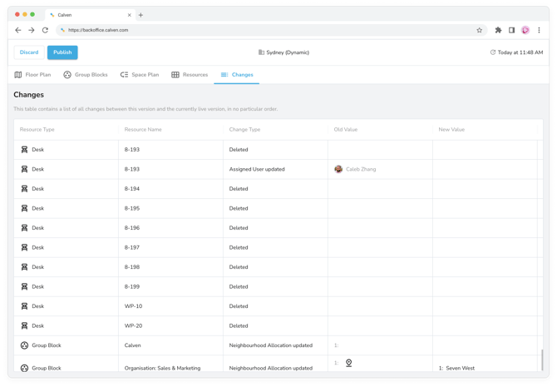Open the browser extensions puzzle icon
Viewport: 557px width, 387px height.
(498, 30)
